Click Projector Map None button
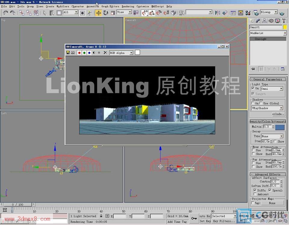This screenshot has width=289, height=225. [x=272, y=203]
